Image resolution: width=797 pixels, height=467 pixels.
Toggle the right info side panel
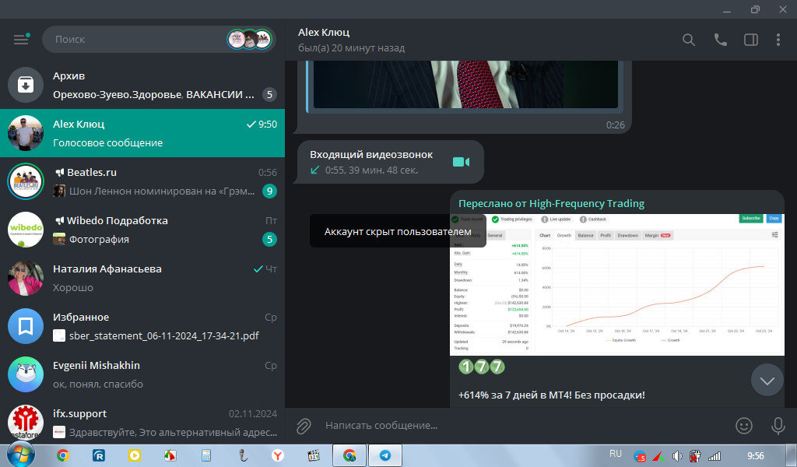(751, 40)
